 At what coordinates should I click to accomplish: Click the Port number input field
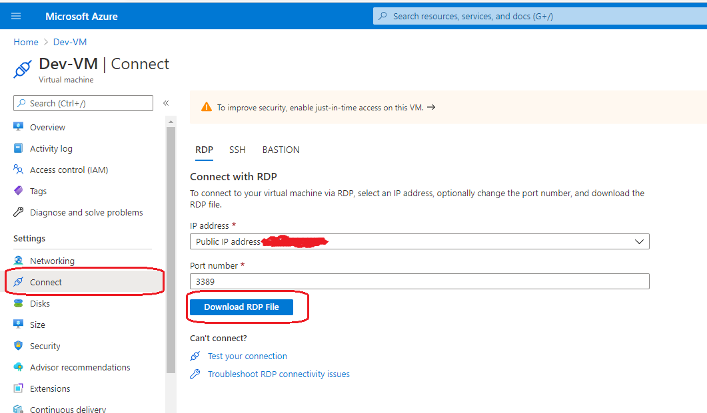(x=419, y=281)
